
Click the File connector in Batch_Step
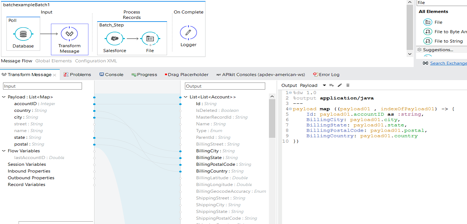[x=150, y=39]
